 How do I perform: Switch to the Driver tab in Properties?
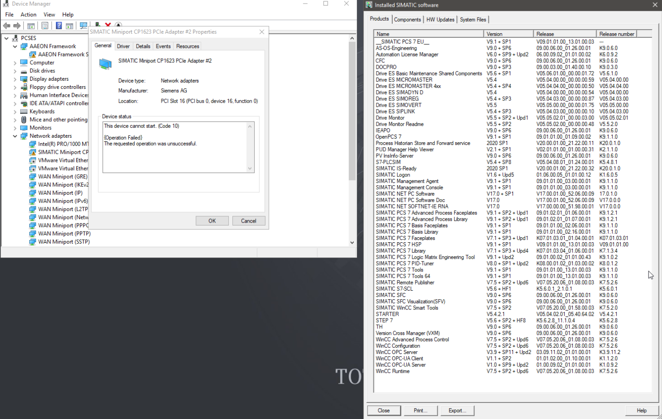pyautogui.click(x=123, y=46)
